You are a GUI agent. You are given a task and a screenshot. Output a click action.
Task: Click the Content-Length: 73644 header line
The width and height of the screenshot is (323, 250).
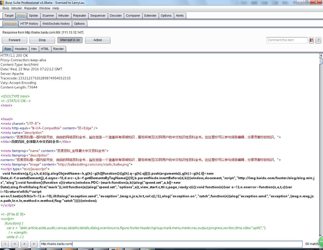[x=19, y=87]
